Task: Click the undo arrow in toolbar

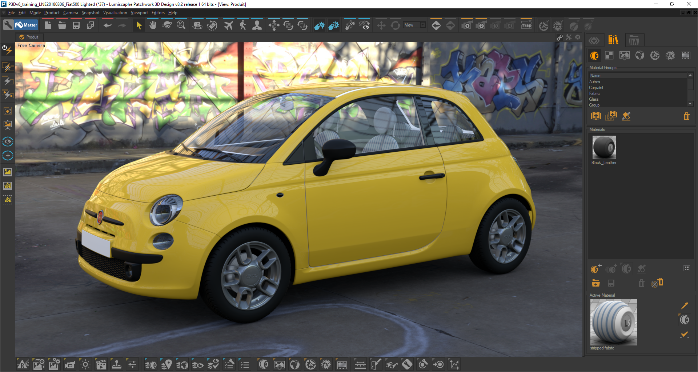Action: [108, 25]
